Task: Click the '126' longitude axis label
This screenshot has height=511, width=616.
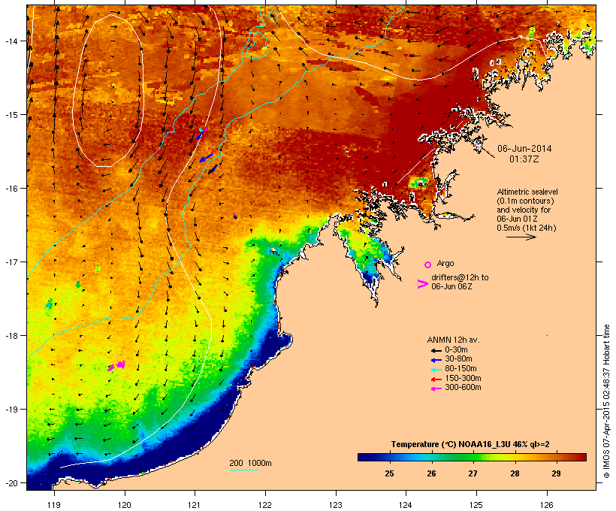Action: pos(546,505)
